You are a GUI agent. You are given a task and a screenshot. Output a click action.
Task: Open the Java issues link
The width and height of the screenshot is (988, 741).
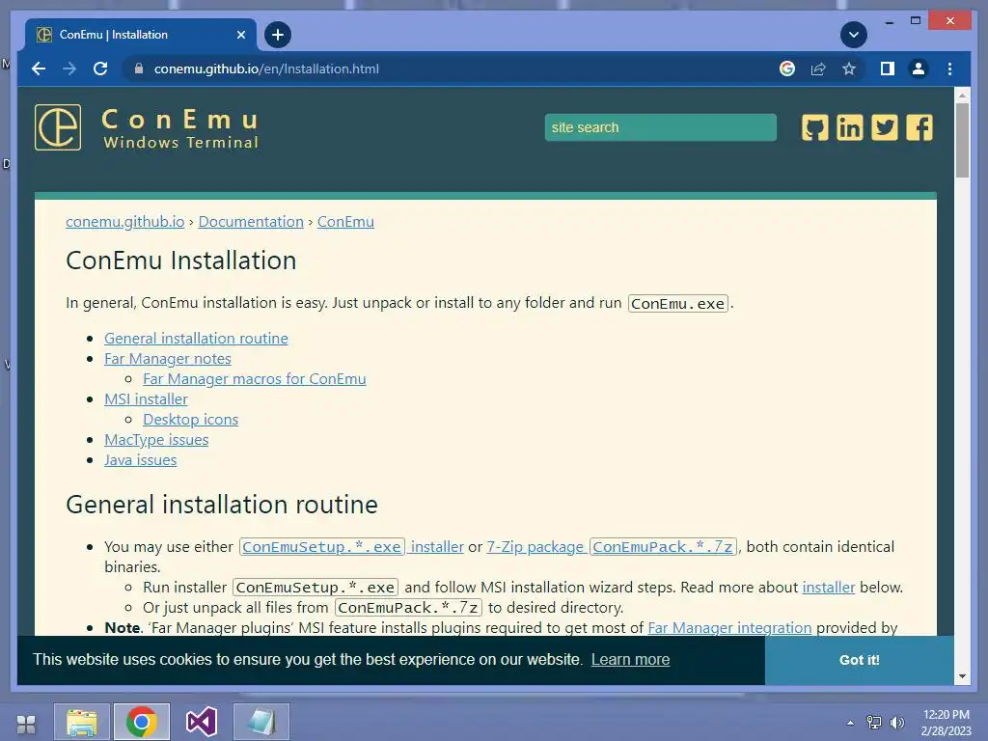(x=141, y=460)
